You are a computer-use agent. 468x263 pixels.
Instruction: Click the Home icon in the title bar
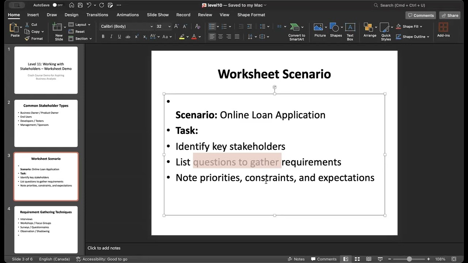(71, 5)
